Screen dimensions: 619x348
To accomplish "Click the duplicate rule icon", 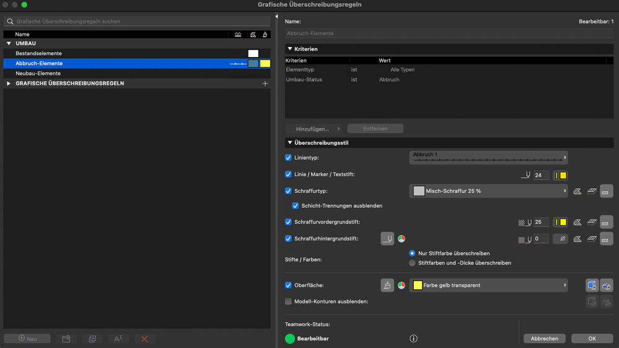I will pyautogui.click(x=92, y=339).
